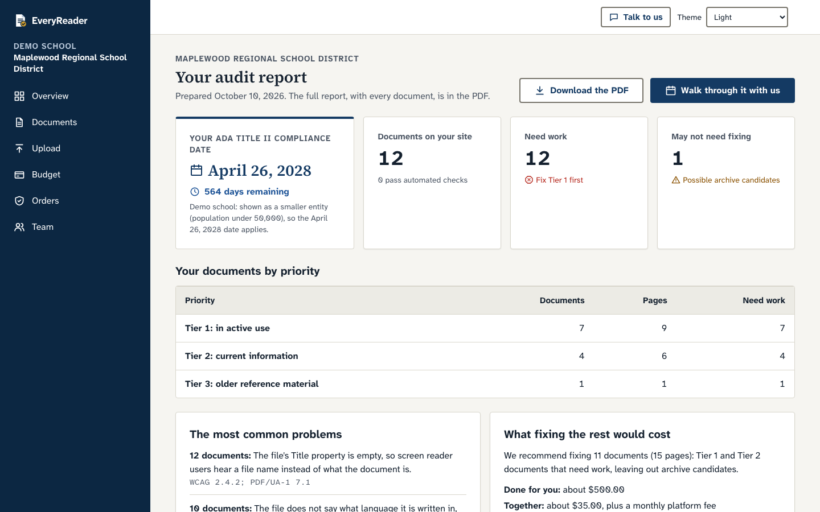The width and height of the screenshot is (820, 512).
Task: Select the Tier 2: current information row label
Action: click(x=241, y=356)
